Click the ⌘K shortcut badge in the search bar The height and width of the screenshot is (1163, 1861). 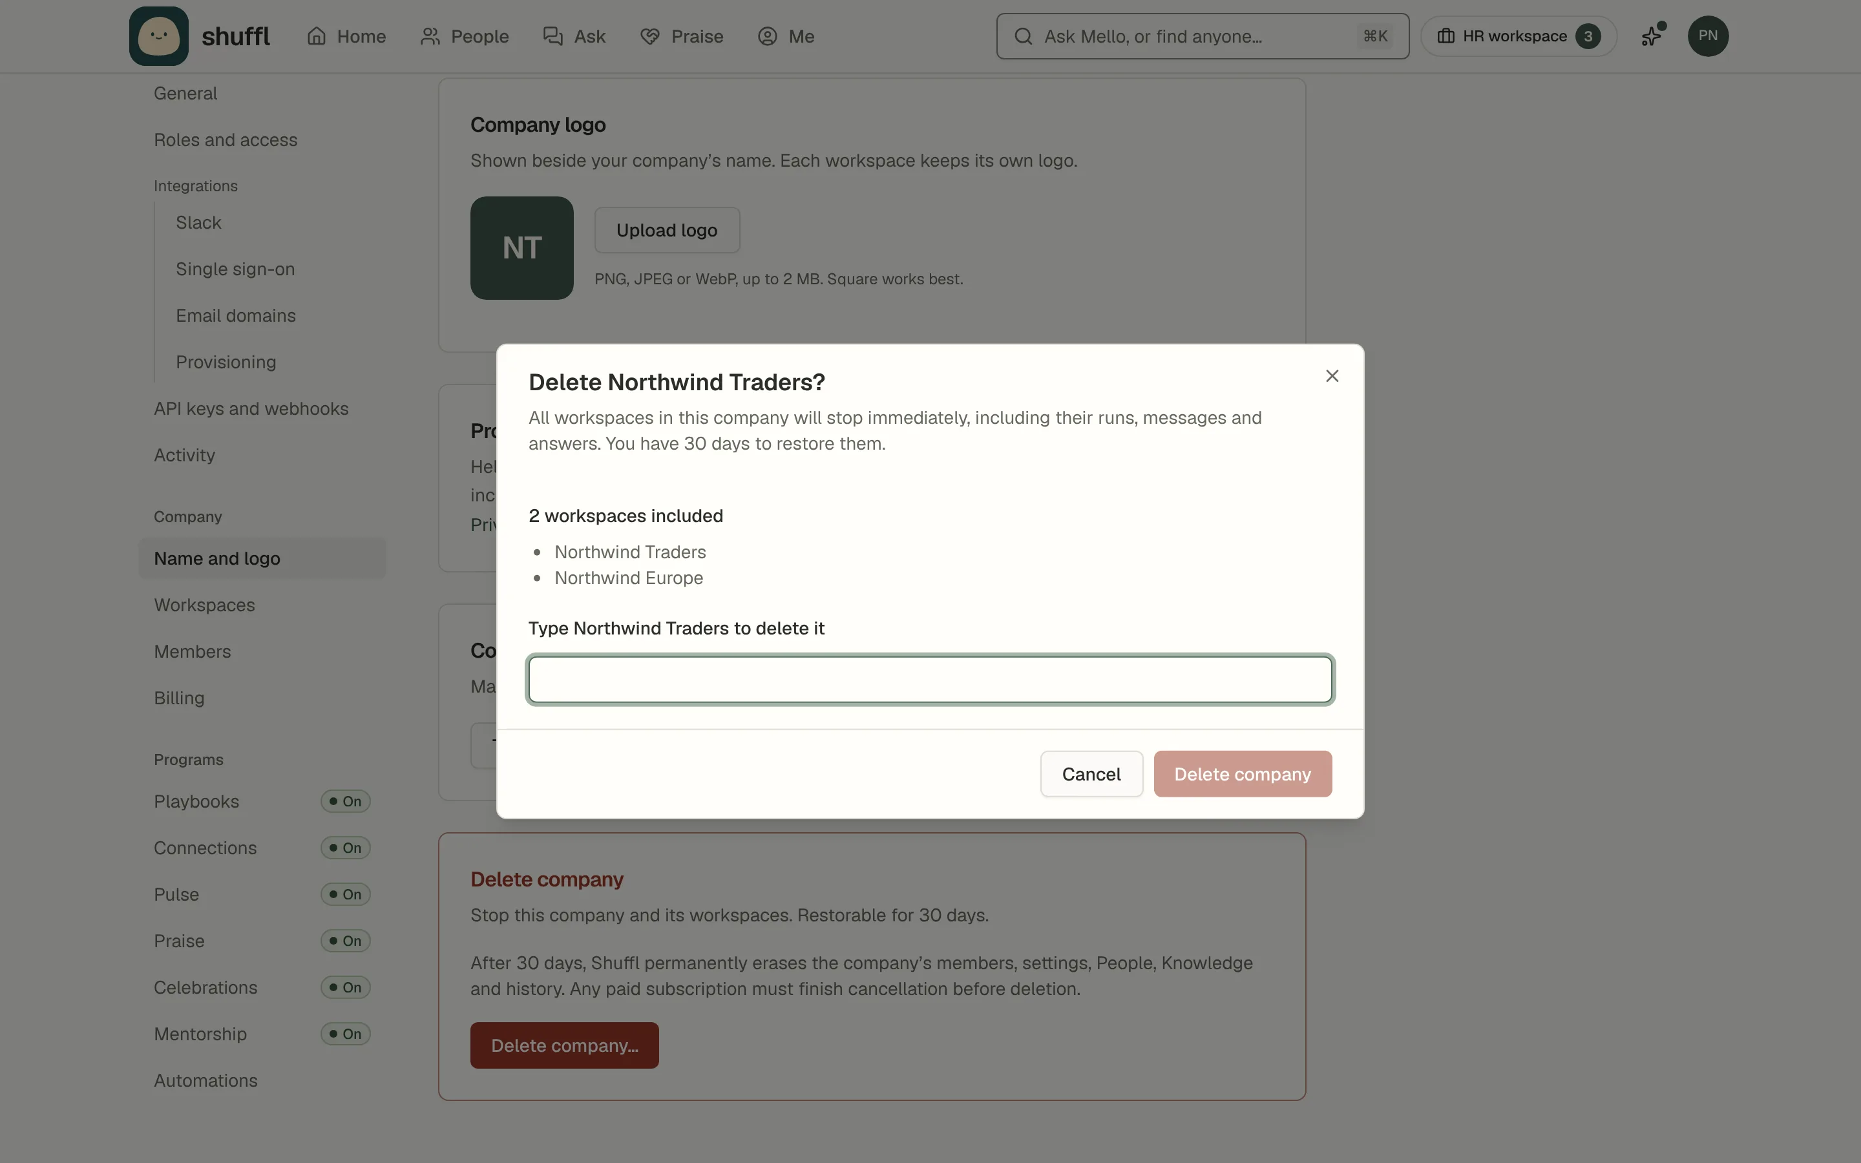pos(1375,36)
